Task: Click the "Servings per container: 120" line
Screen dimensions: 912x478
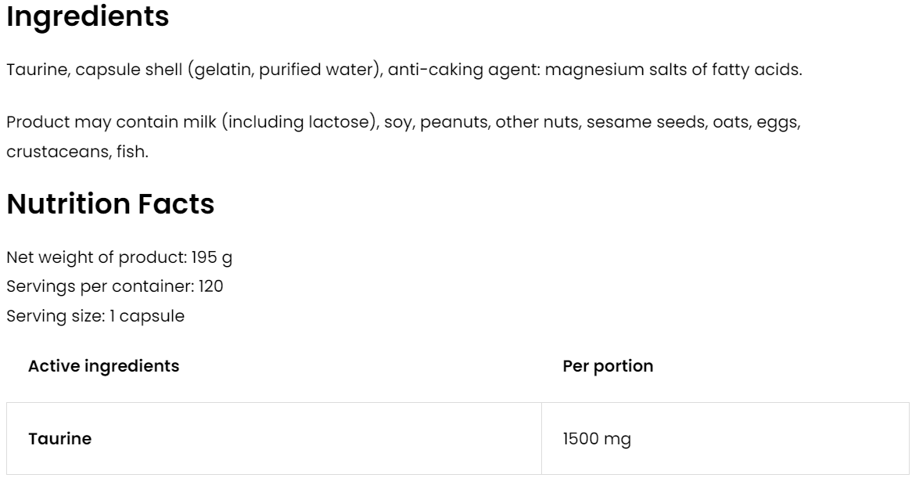Action: [x=115, y=287]
